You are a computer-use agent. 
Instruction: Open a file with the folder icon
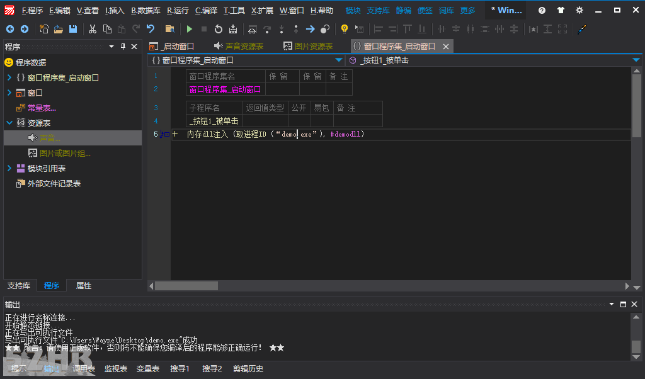click(59, 29)
